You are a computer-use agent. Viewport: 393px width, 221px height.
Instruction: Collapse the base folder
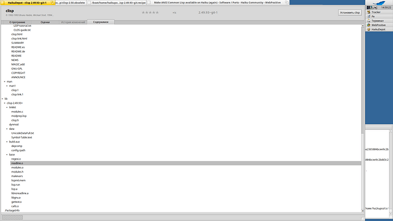tap(7, 154)
